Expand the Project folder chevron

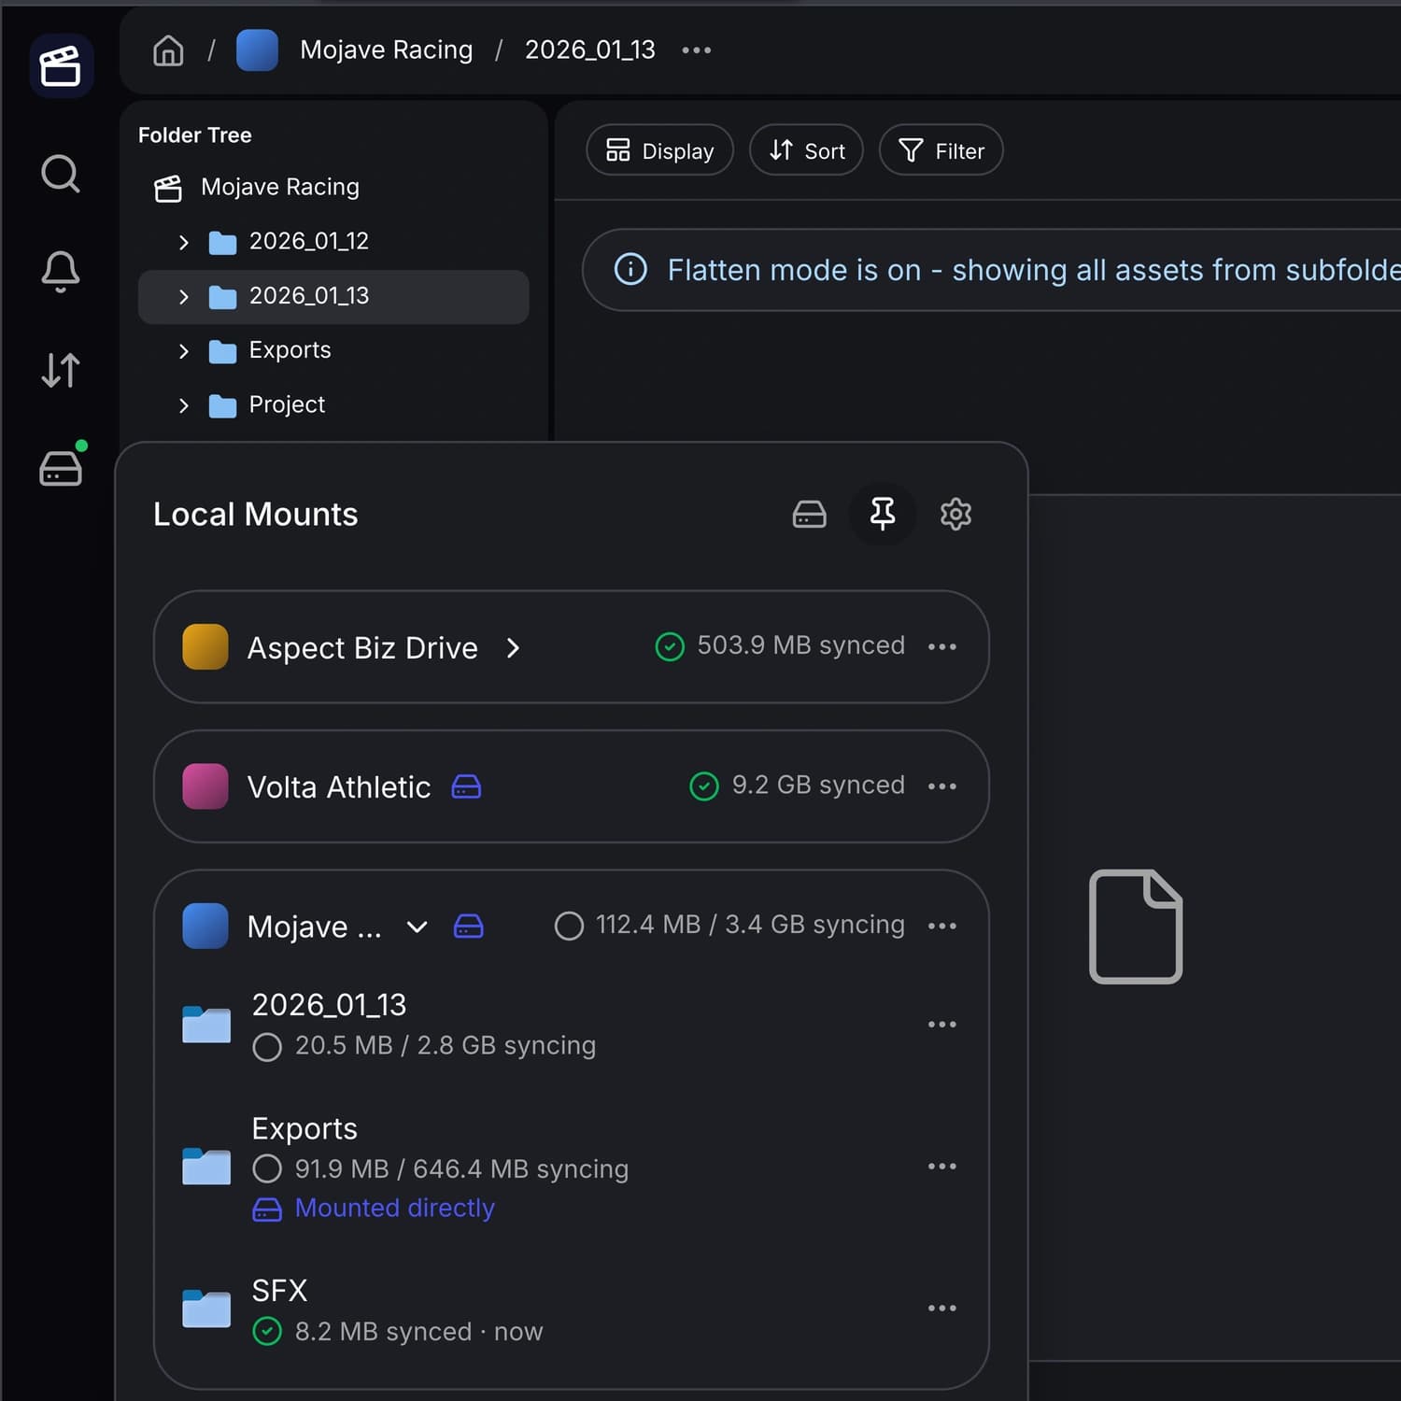[x=184, y=405]
